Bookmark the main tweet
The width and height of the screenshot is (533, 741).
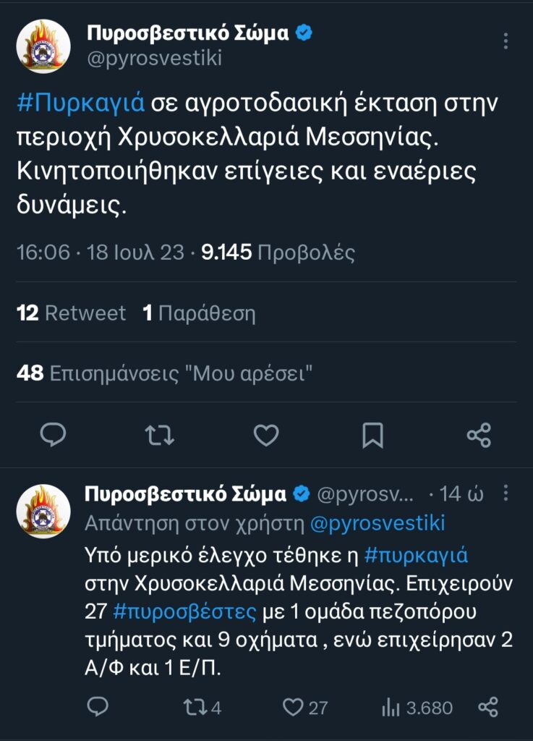coord(372,435)
